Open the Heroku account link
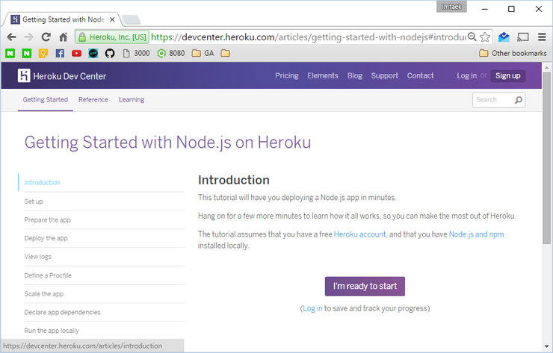Image resolution: width=553 pixels, height=353 pixels. pyautogui.click(x=359, y=234)
